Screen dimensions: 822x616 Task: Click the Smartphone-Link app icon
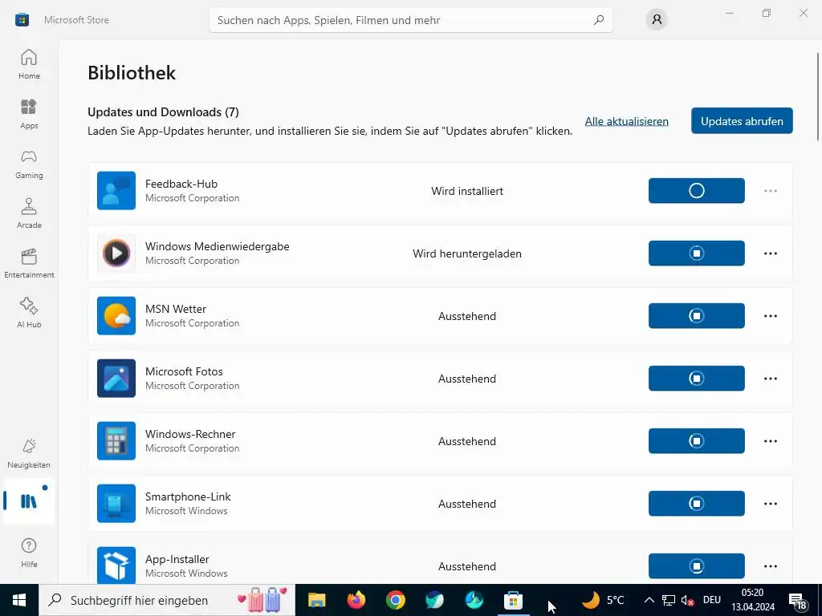116,504
